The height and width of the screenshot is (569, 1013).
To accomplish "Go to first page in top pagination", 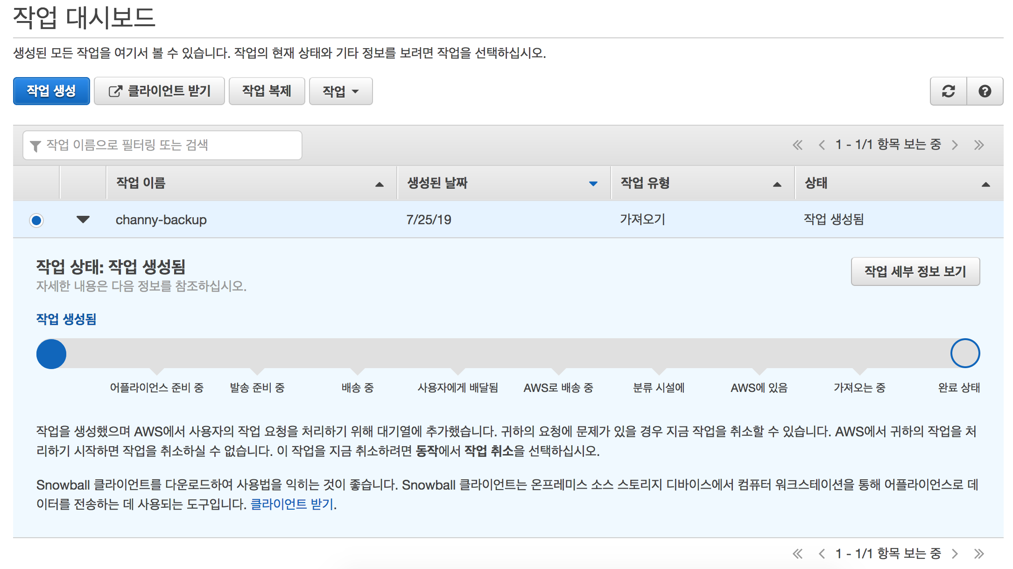I will pos(797,145).
